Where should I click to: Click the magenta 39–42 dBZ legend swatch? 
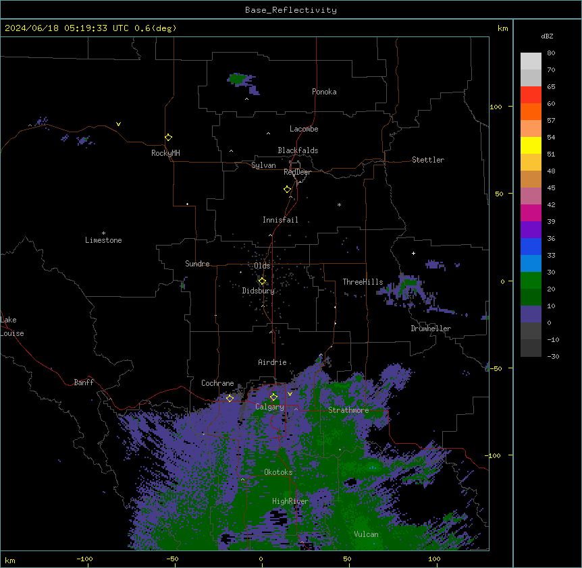(x=531, y=212)
